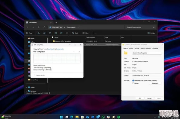The width and height of the screenshot is (180, 119).
Task: Toggle the Read-only attribute checkbox
Action: (133, 81)
